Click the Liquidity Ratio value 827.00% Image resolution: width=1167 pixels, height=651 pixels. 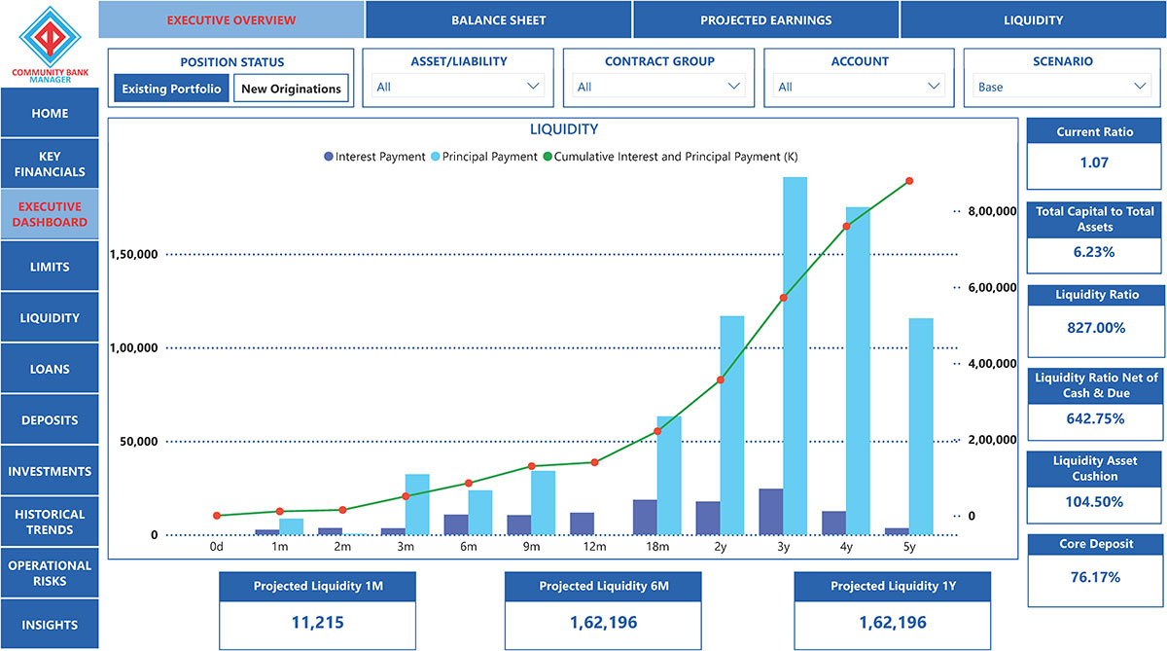[x=1094, y=328]
